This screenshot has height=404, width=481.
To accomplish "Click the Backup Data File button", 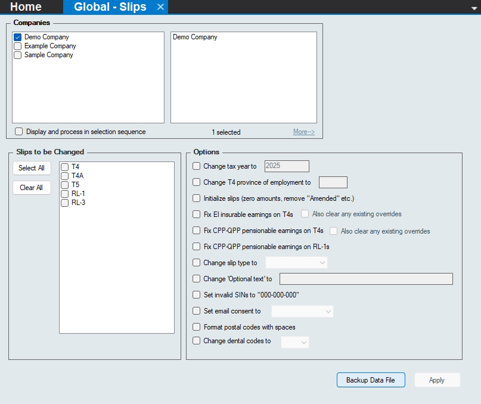I will (x=371, y=380).
